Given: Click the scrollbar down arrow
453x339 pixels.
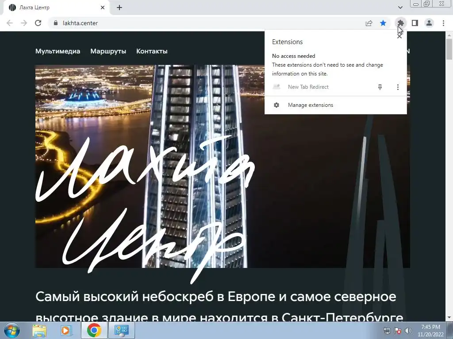Looking at the screenshot, I should [x=449, y=318].
